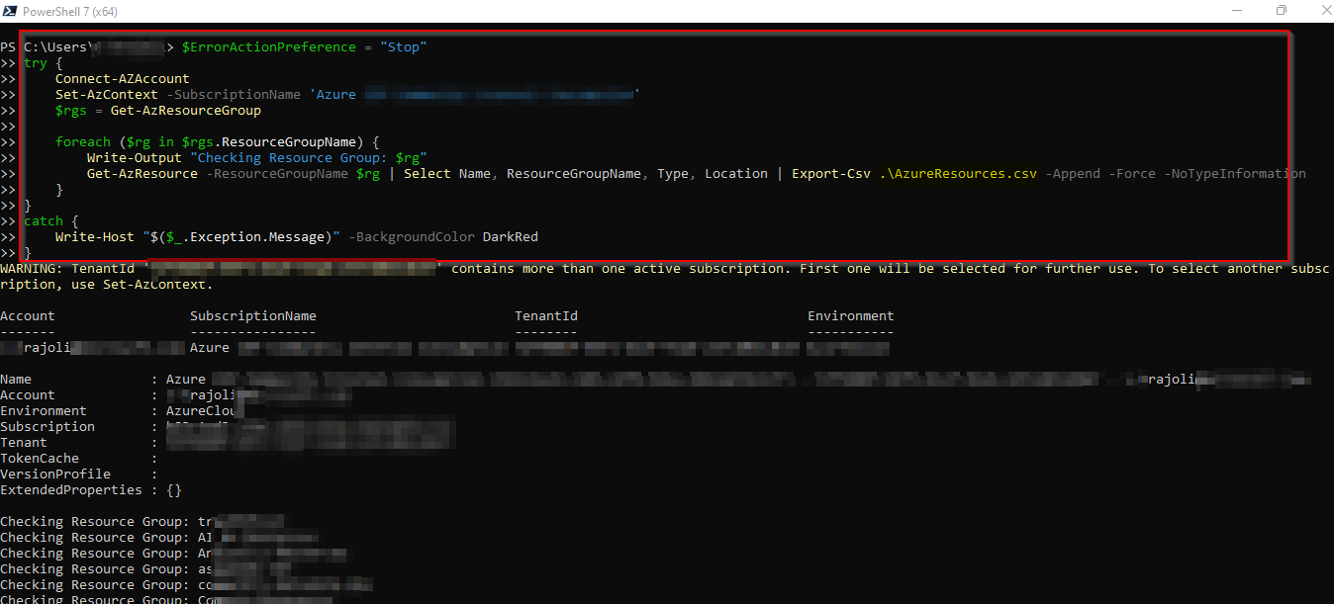The height and width of the screenshot is (604, 1334).
Task: Click the DarkRed color value
Action: click(x=511, y=237)
